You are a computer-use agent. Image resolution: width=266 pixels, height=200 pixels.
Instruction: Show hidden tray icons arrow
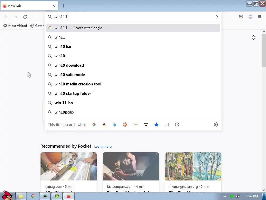coord(225,196)
